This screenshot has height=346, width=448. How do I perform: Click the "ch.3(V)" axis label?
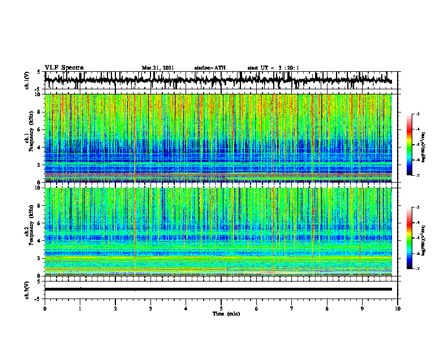[27, 291]
